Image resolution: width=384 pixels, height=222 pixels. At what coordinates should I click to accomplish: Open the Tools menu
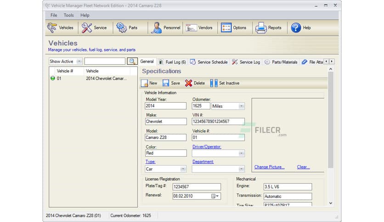[68, 15]
